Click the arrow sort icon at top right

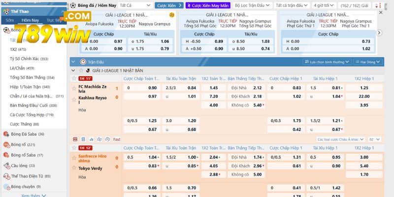(378, 5)
